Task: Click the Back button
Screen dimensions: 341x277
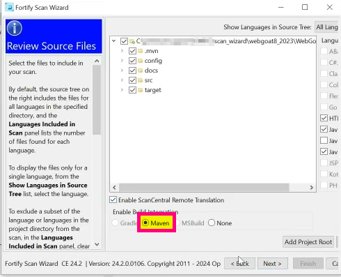Action: coord(239,264)
